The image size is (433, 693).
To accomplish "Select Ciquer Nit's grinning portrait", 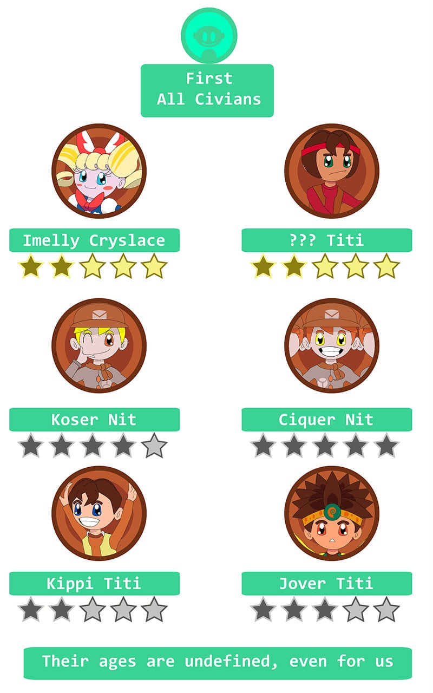I will click(332, 346).
